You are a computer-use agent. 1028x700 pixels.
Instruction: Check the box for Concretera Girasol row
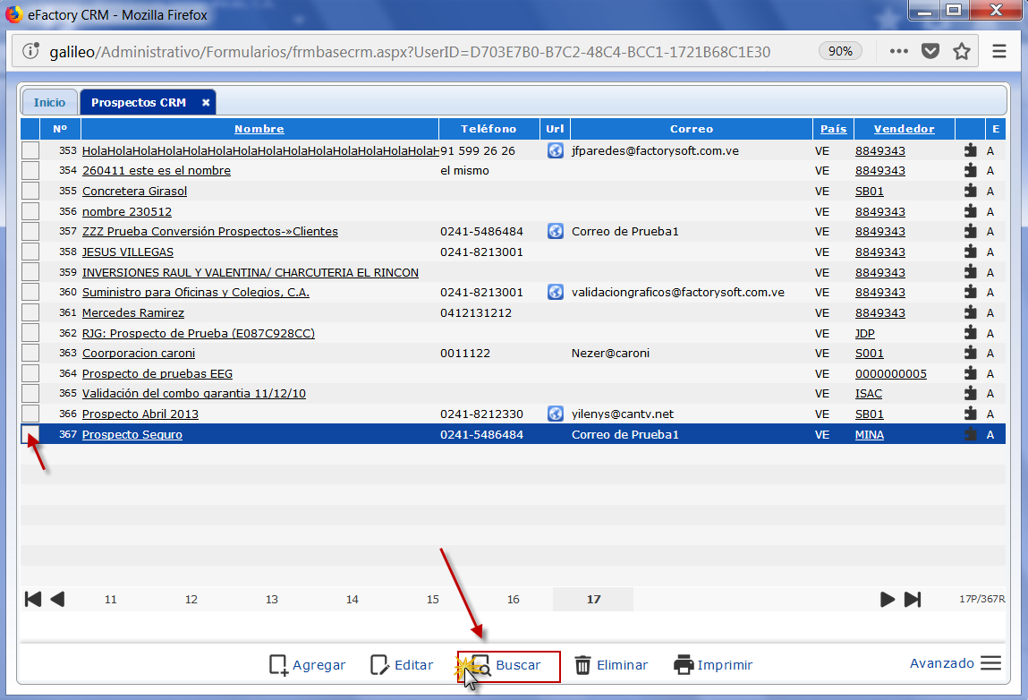(30, 192)
